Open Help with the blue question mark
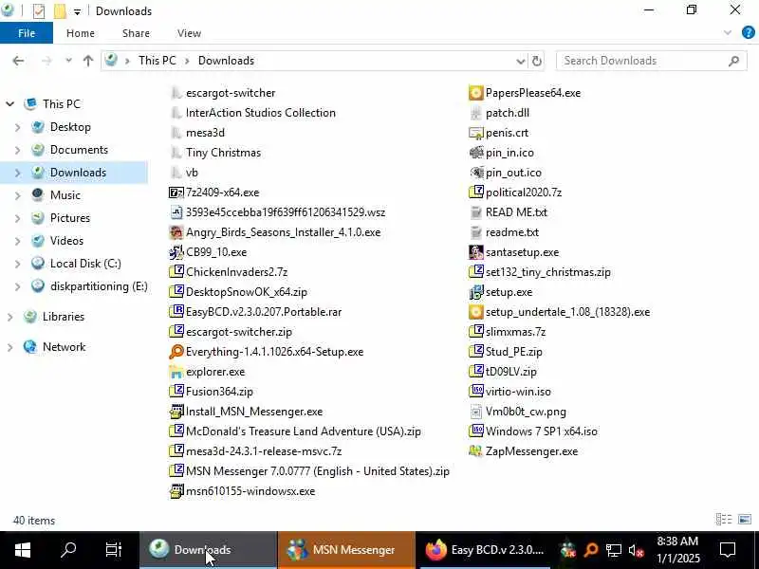This screenshot has height=569, width=759. (x=748, y=33)
